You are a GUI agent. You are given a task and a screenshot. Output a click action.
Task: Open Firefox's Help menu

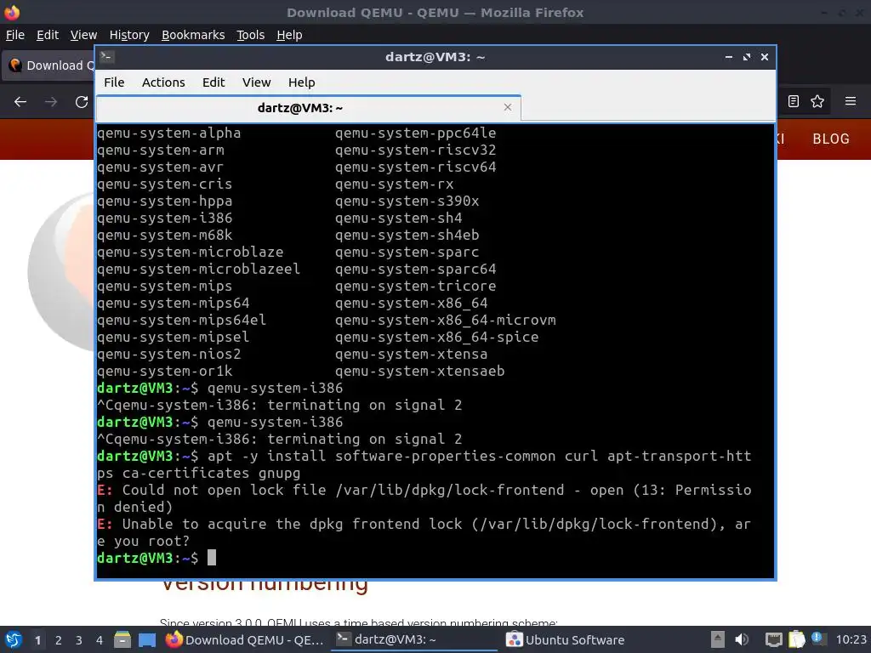[289, 35]
